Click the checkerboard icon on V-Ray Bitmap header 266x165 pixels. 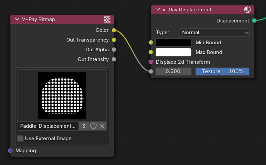click(107, 19)
